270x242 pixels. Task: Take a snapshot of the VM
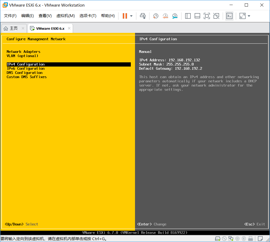click(x=156, y=16)
